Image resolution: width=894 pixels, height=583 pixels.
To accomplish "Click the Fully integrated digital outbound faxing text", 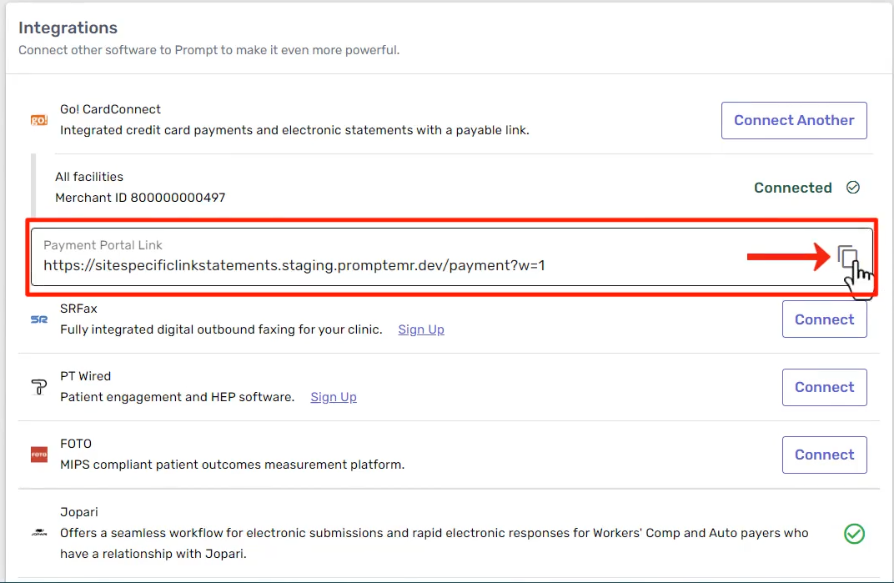I will pyautogui.click(x=221, y=329).
